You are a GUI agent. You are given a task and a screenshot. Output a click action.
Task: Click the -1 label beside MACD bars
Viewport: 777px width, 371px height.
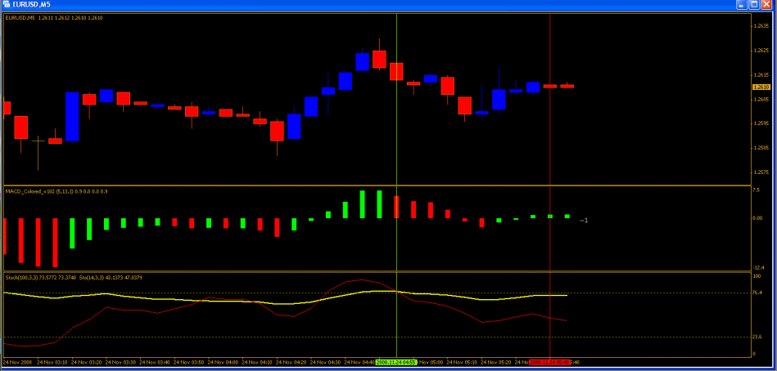[584, 220]
